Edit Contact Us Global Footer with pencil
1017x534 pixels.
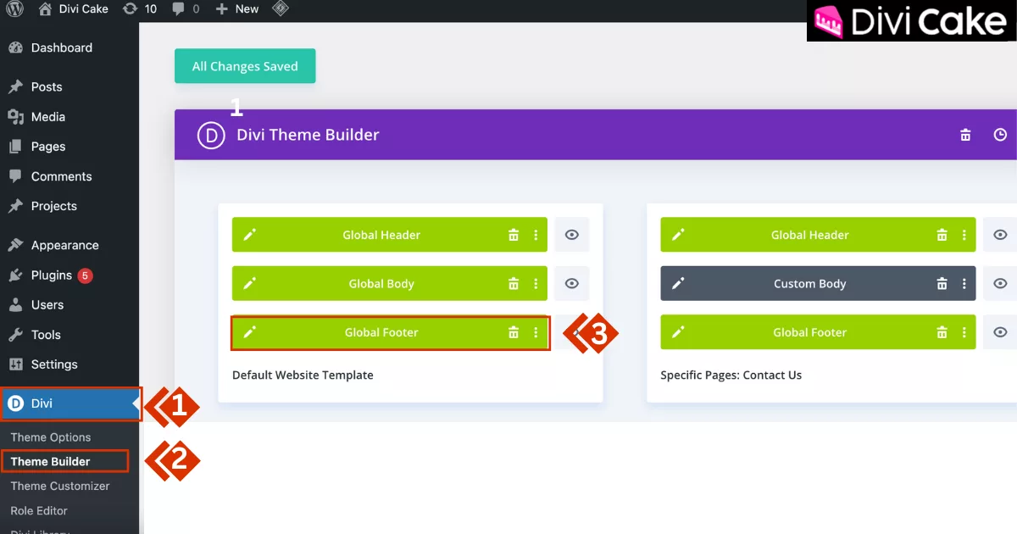pyautogui.click(x=678, y=332)
